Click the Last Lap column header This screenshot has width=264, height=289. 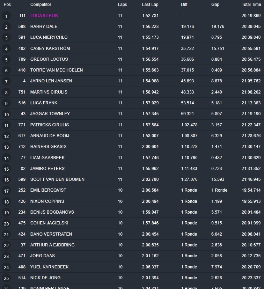coord(151,5)
